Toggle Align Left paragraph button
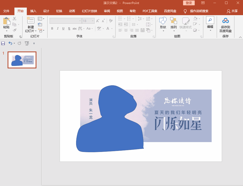Viewport: 243px width, 186px height. (x=120, y=30)
